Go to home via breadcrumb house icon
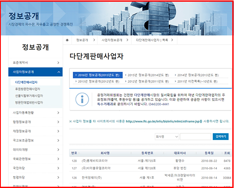Image resolution: width=234 pixels, height=188 pixels. click(x=67, y=40)
